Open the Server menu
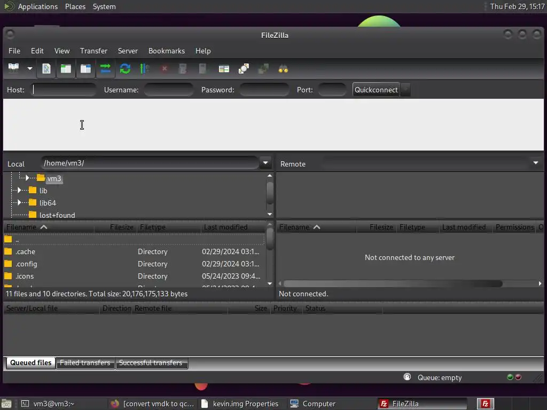 click(128, 51)
